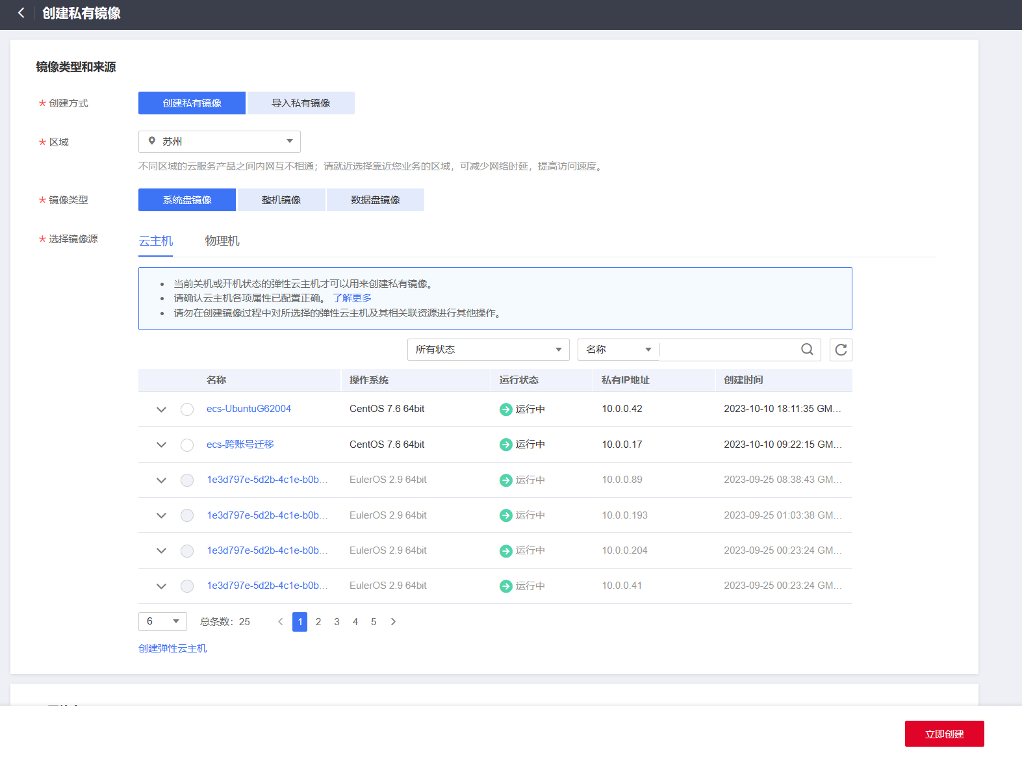This screenshot has height=761, width=1022.
Task: Go to page 5 of results
Action: (374, 622)
